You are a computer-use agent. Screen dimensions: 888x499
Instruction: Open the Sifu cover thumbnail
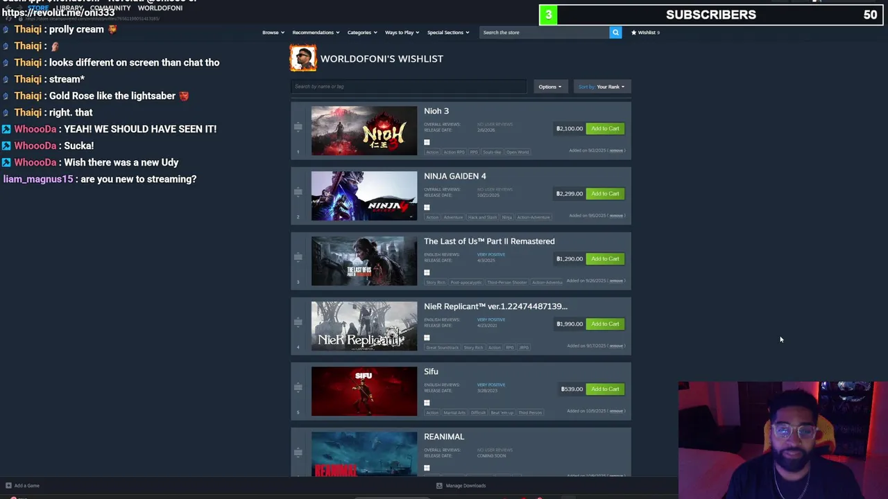coord(364,391)
